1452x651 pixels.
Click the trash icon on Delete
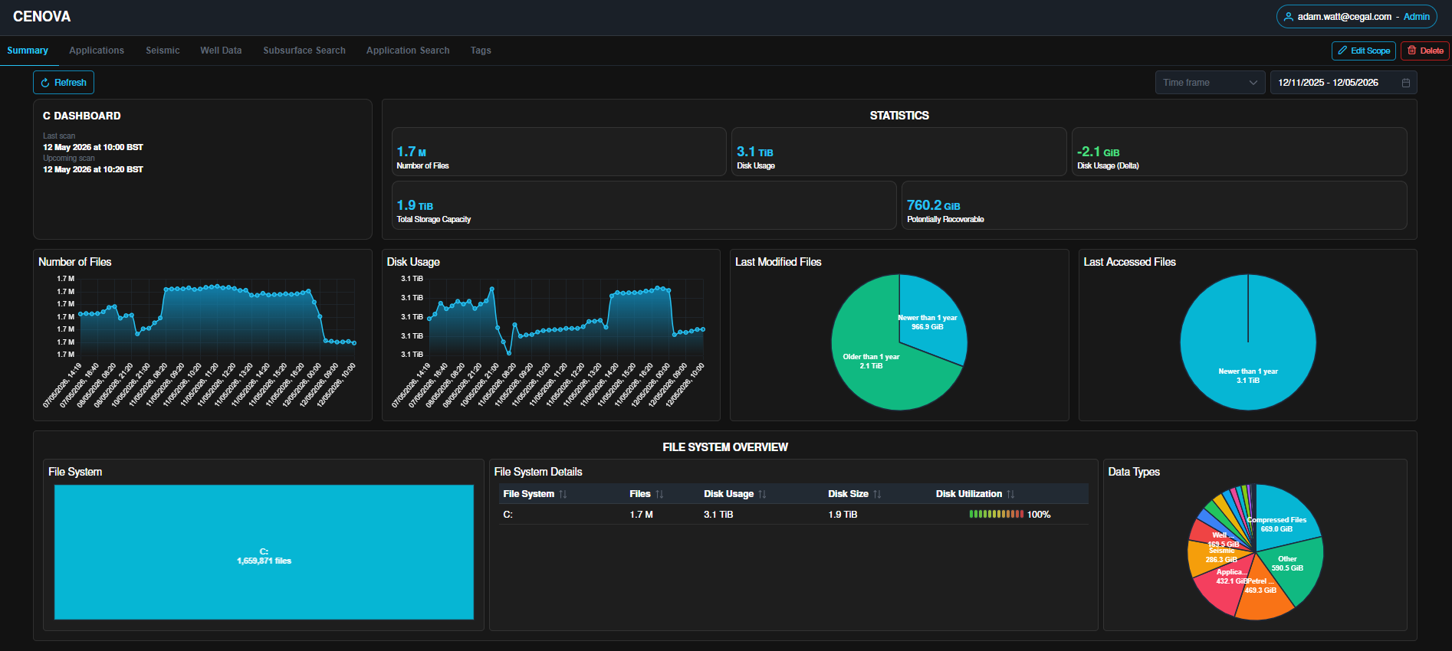1411,51
